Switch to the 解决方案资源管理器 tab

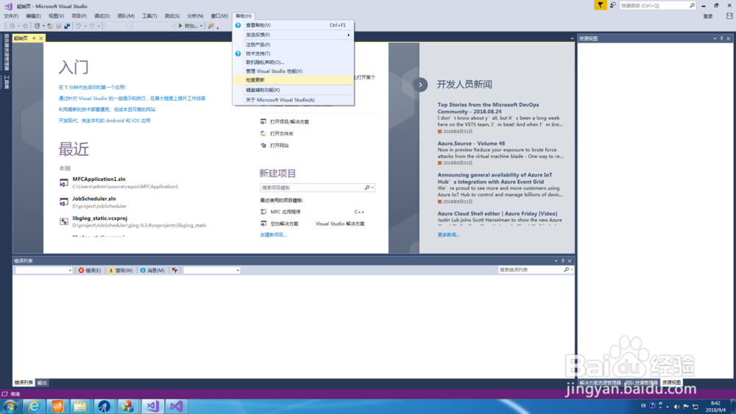coord(600,382)
